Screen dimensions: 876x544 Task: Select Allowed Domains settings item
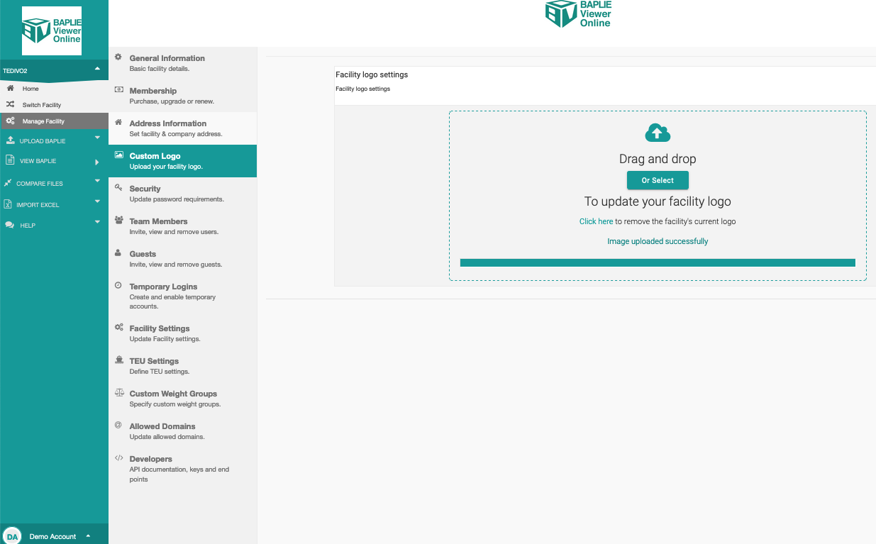coord(162,426)
